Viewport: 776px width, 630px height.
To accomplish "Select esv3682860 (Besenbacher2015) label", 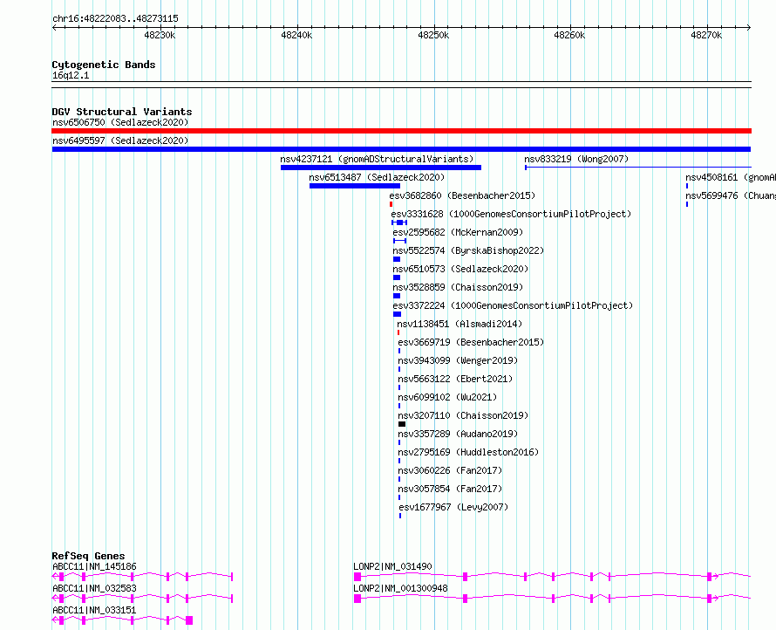I will [x=462, y=195].
